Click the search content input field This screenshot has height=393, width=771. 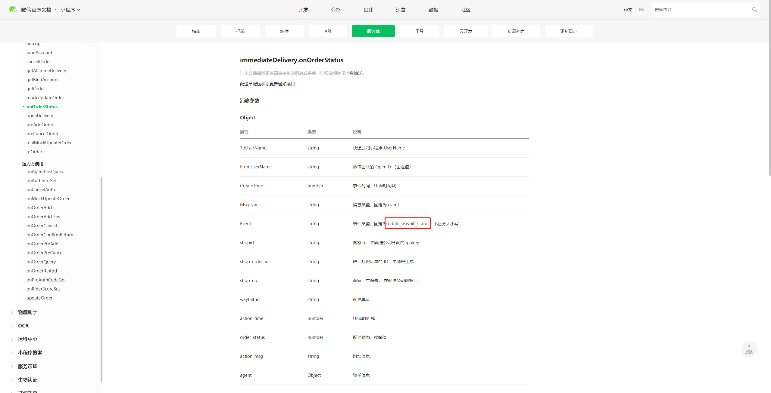coord(702,10)
